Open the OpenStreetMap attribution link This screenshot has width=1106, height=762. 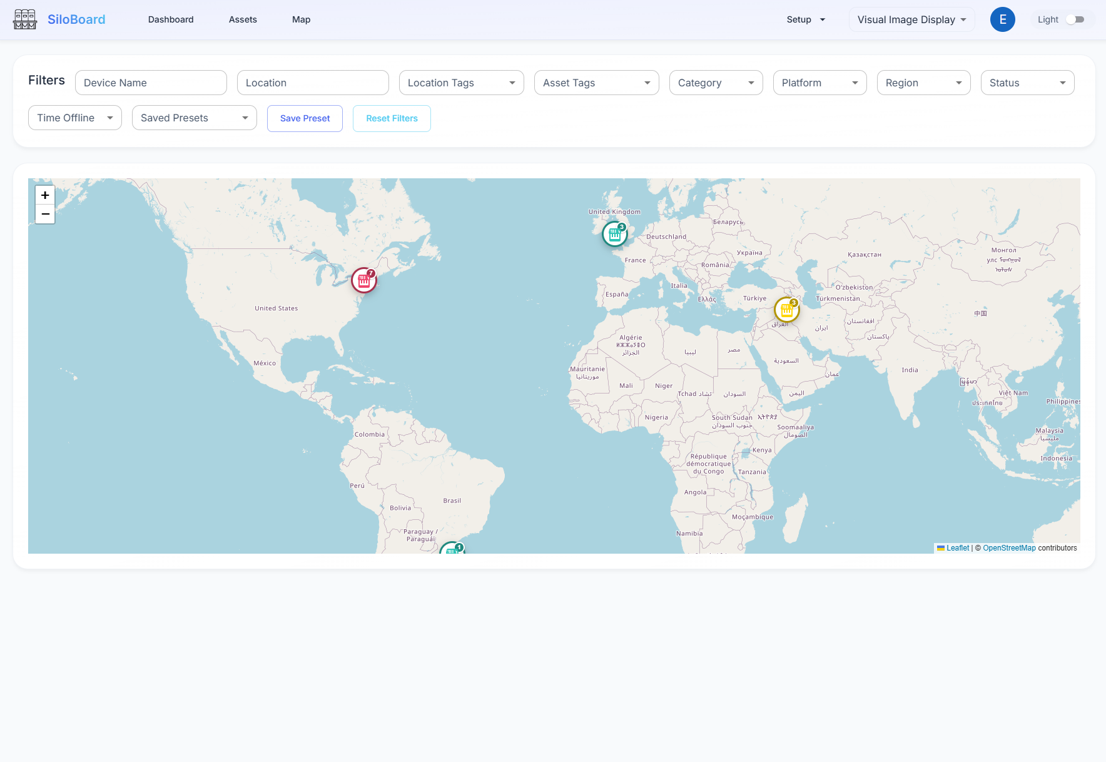pyautogui.click(x=1009, y=548)
